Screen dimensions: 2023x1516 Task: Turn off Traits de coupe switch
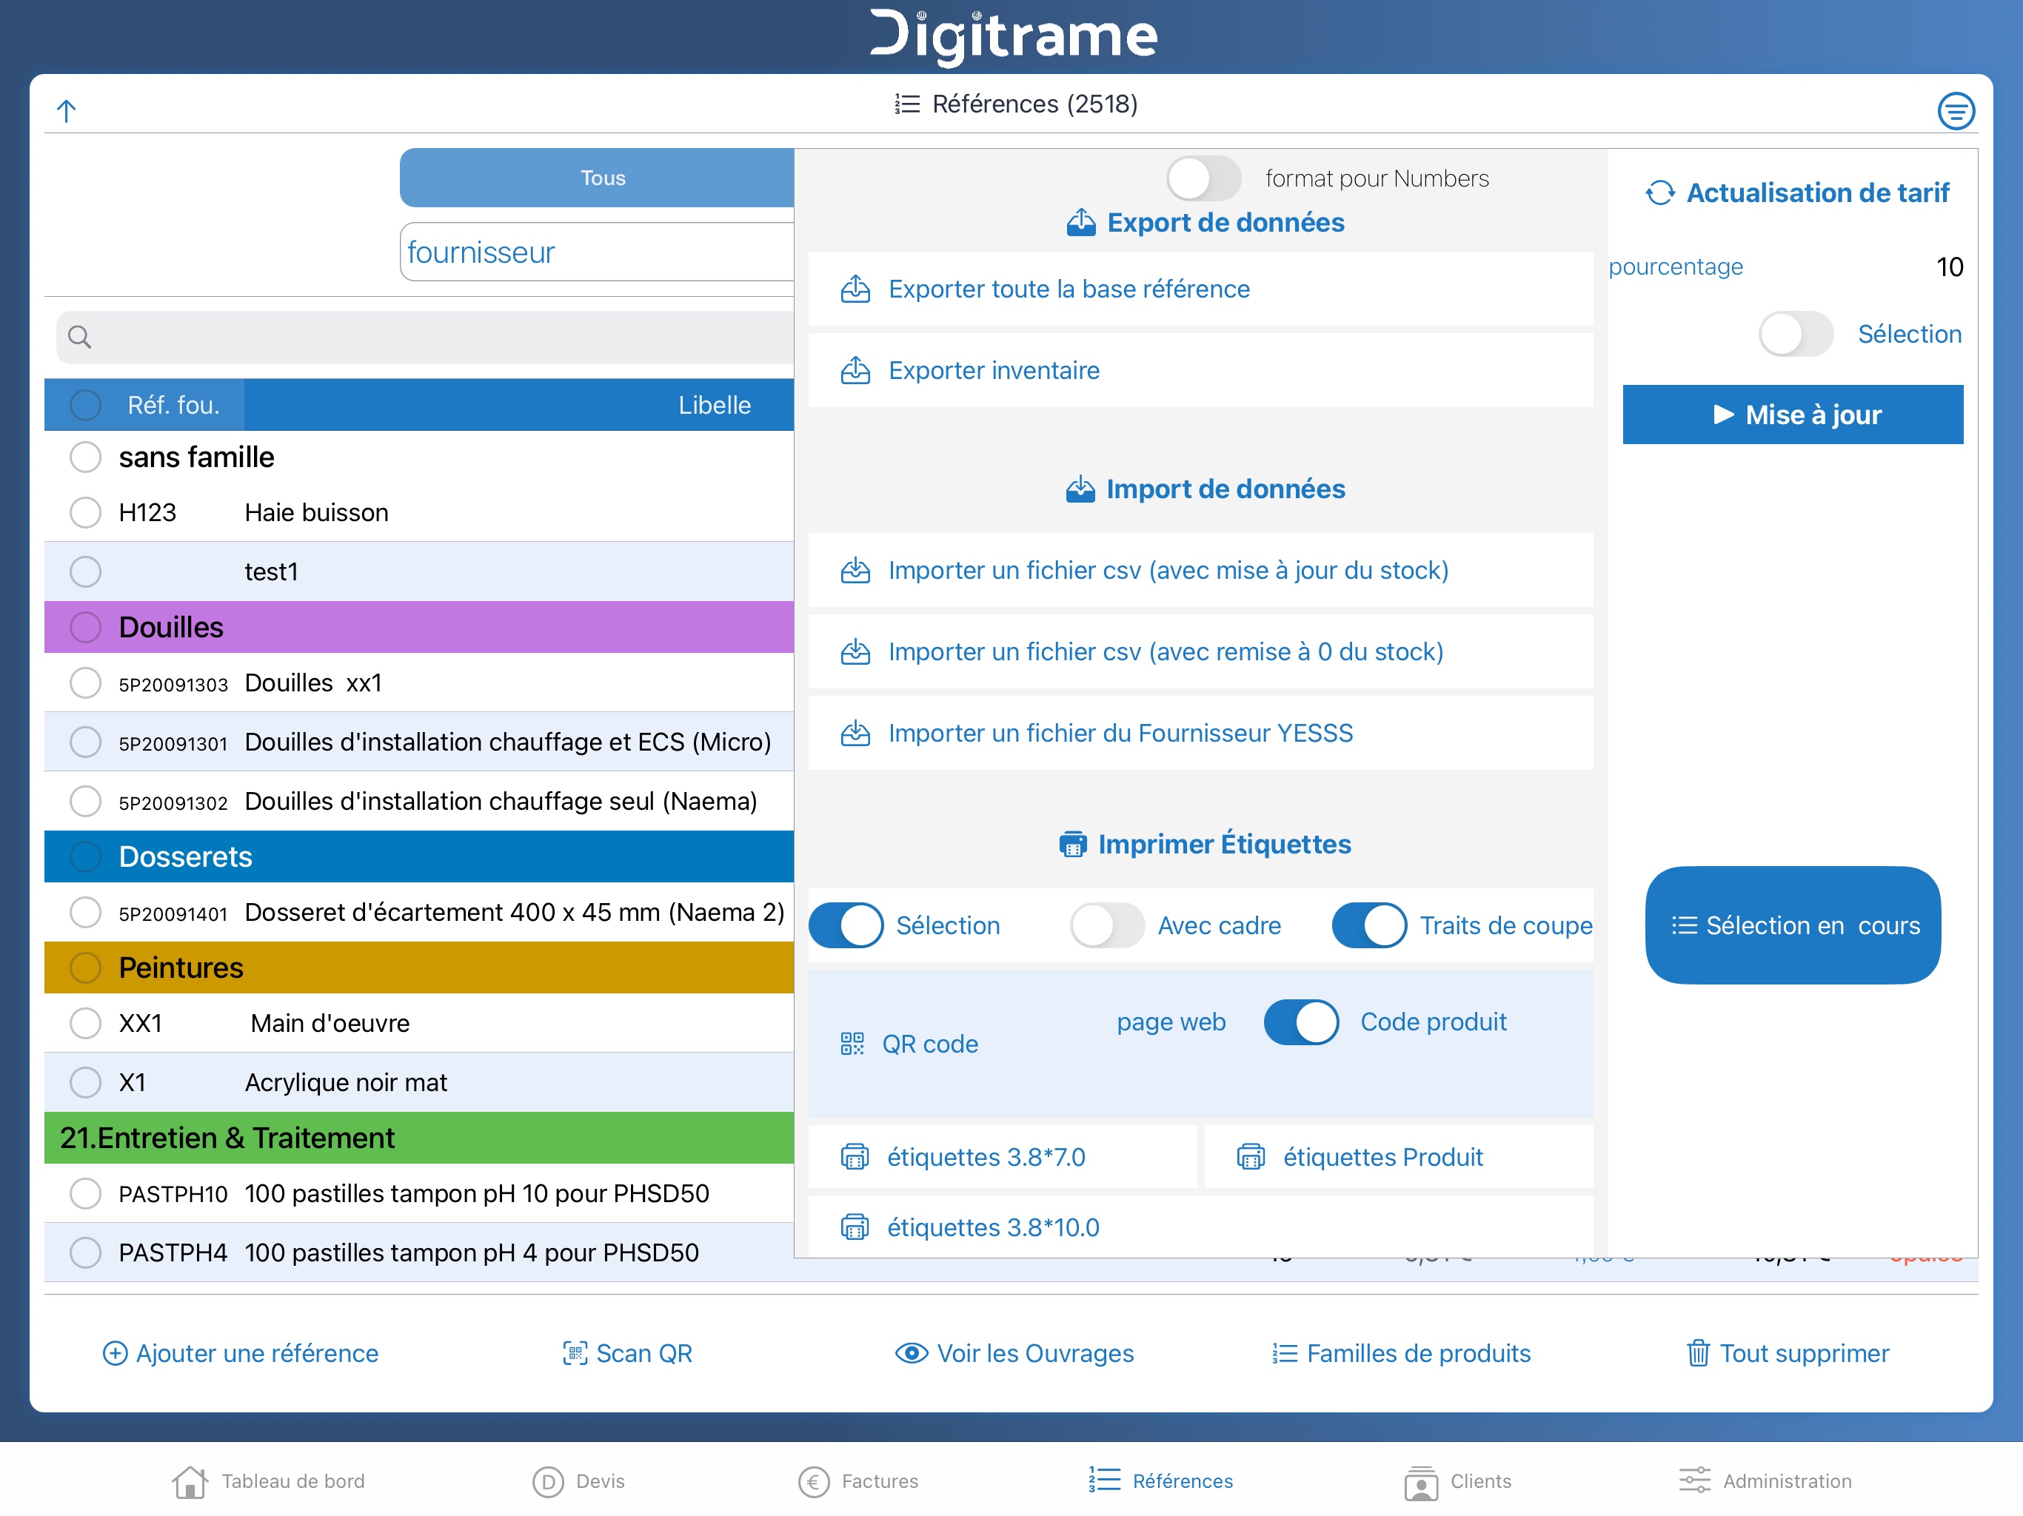click(x=1368, y=925)
